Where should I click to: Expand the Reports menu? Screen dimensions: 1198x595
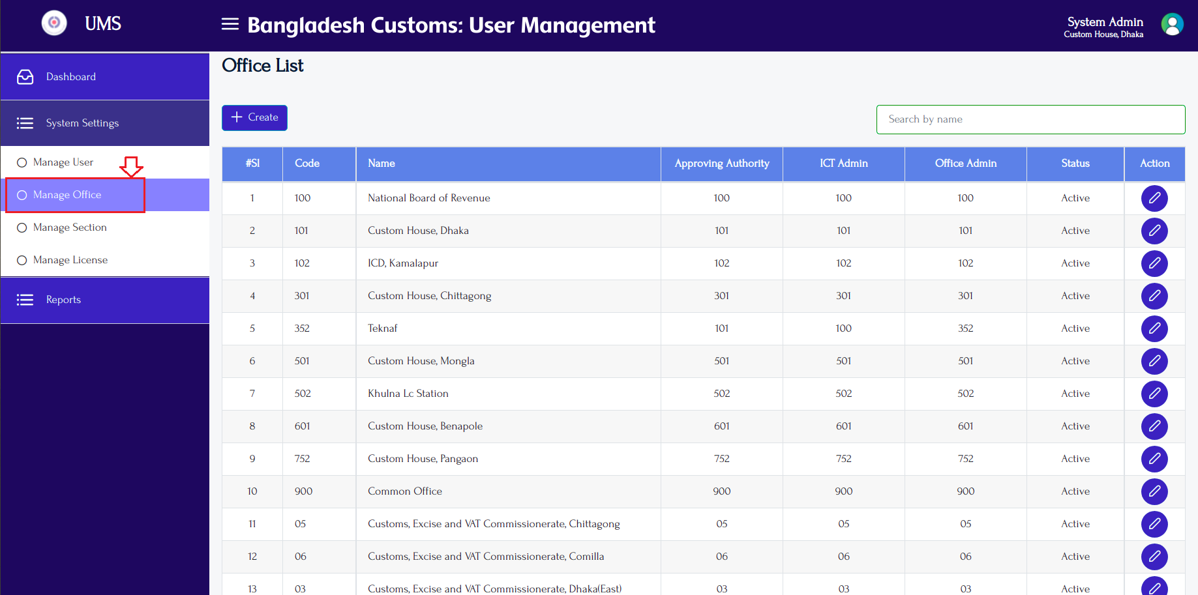105,300
